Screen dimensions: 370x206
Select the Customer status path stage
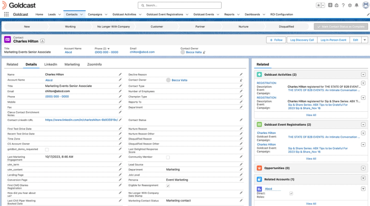coord(157,27)
